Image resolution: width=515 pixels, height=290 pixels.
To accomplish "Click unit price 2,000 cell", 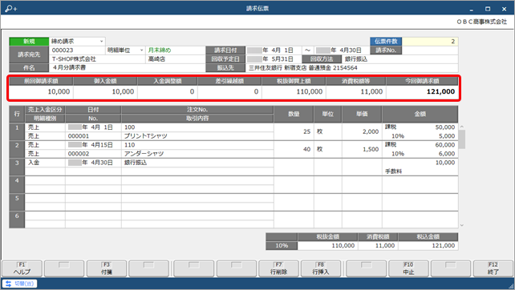I will click(362, 131).
